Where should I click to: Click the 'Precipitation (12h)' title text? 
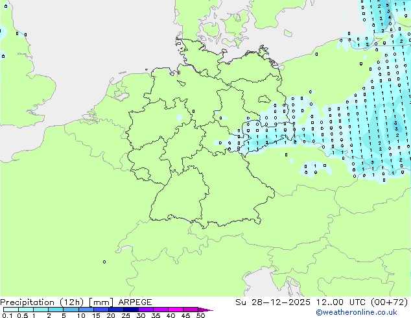[x=41, y=302]
